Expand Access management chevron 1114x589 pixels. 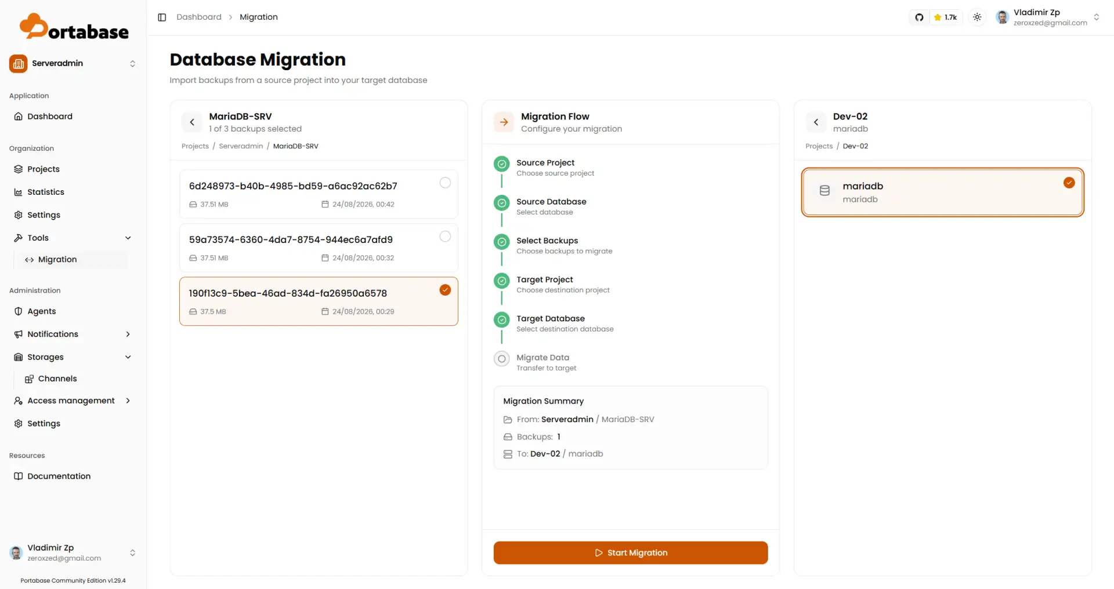[x=128, y=401]
